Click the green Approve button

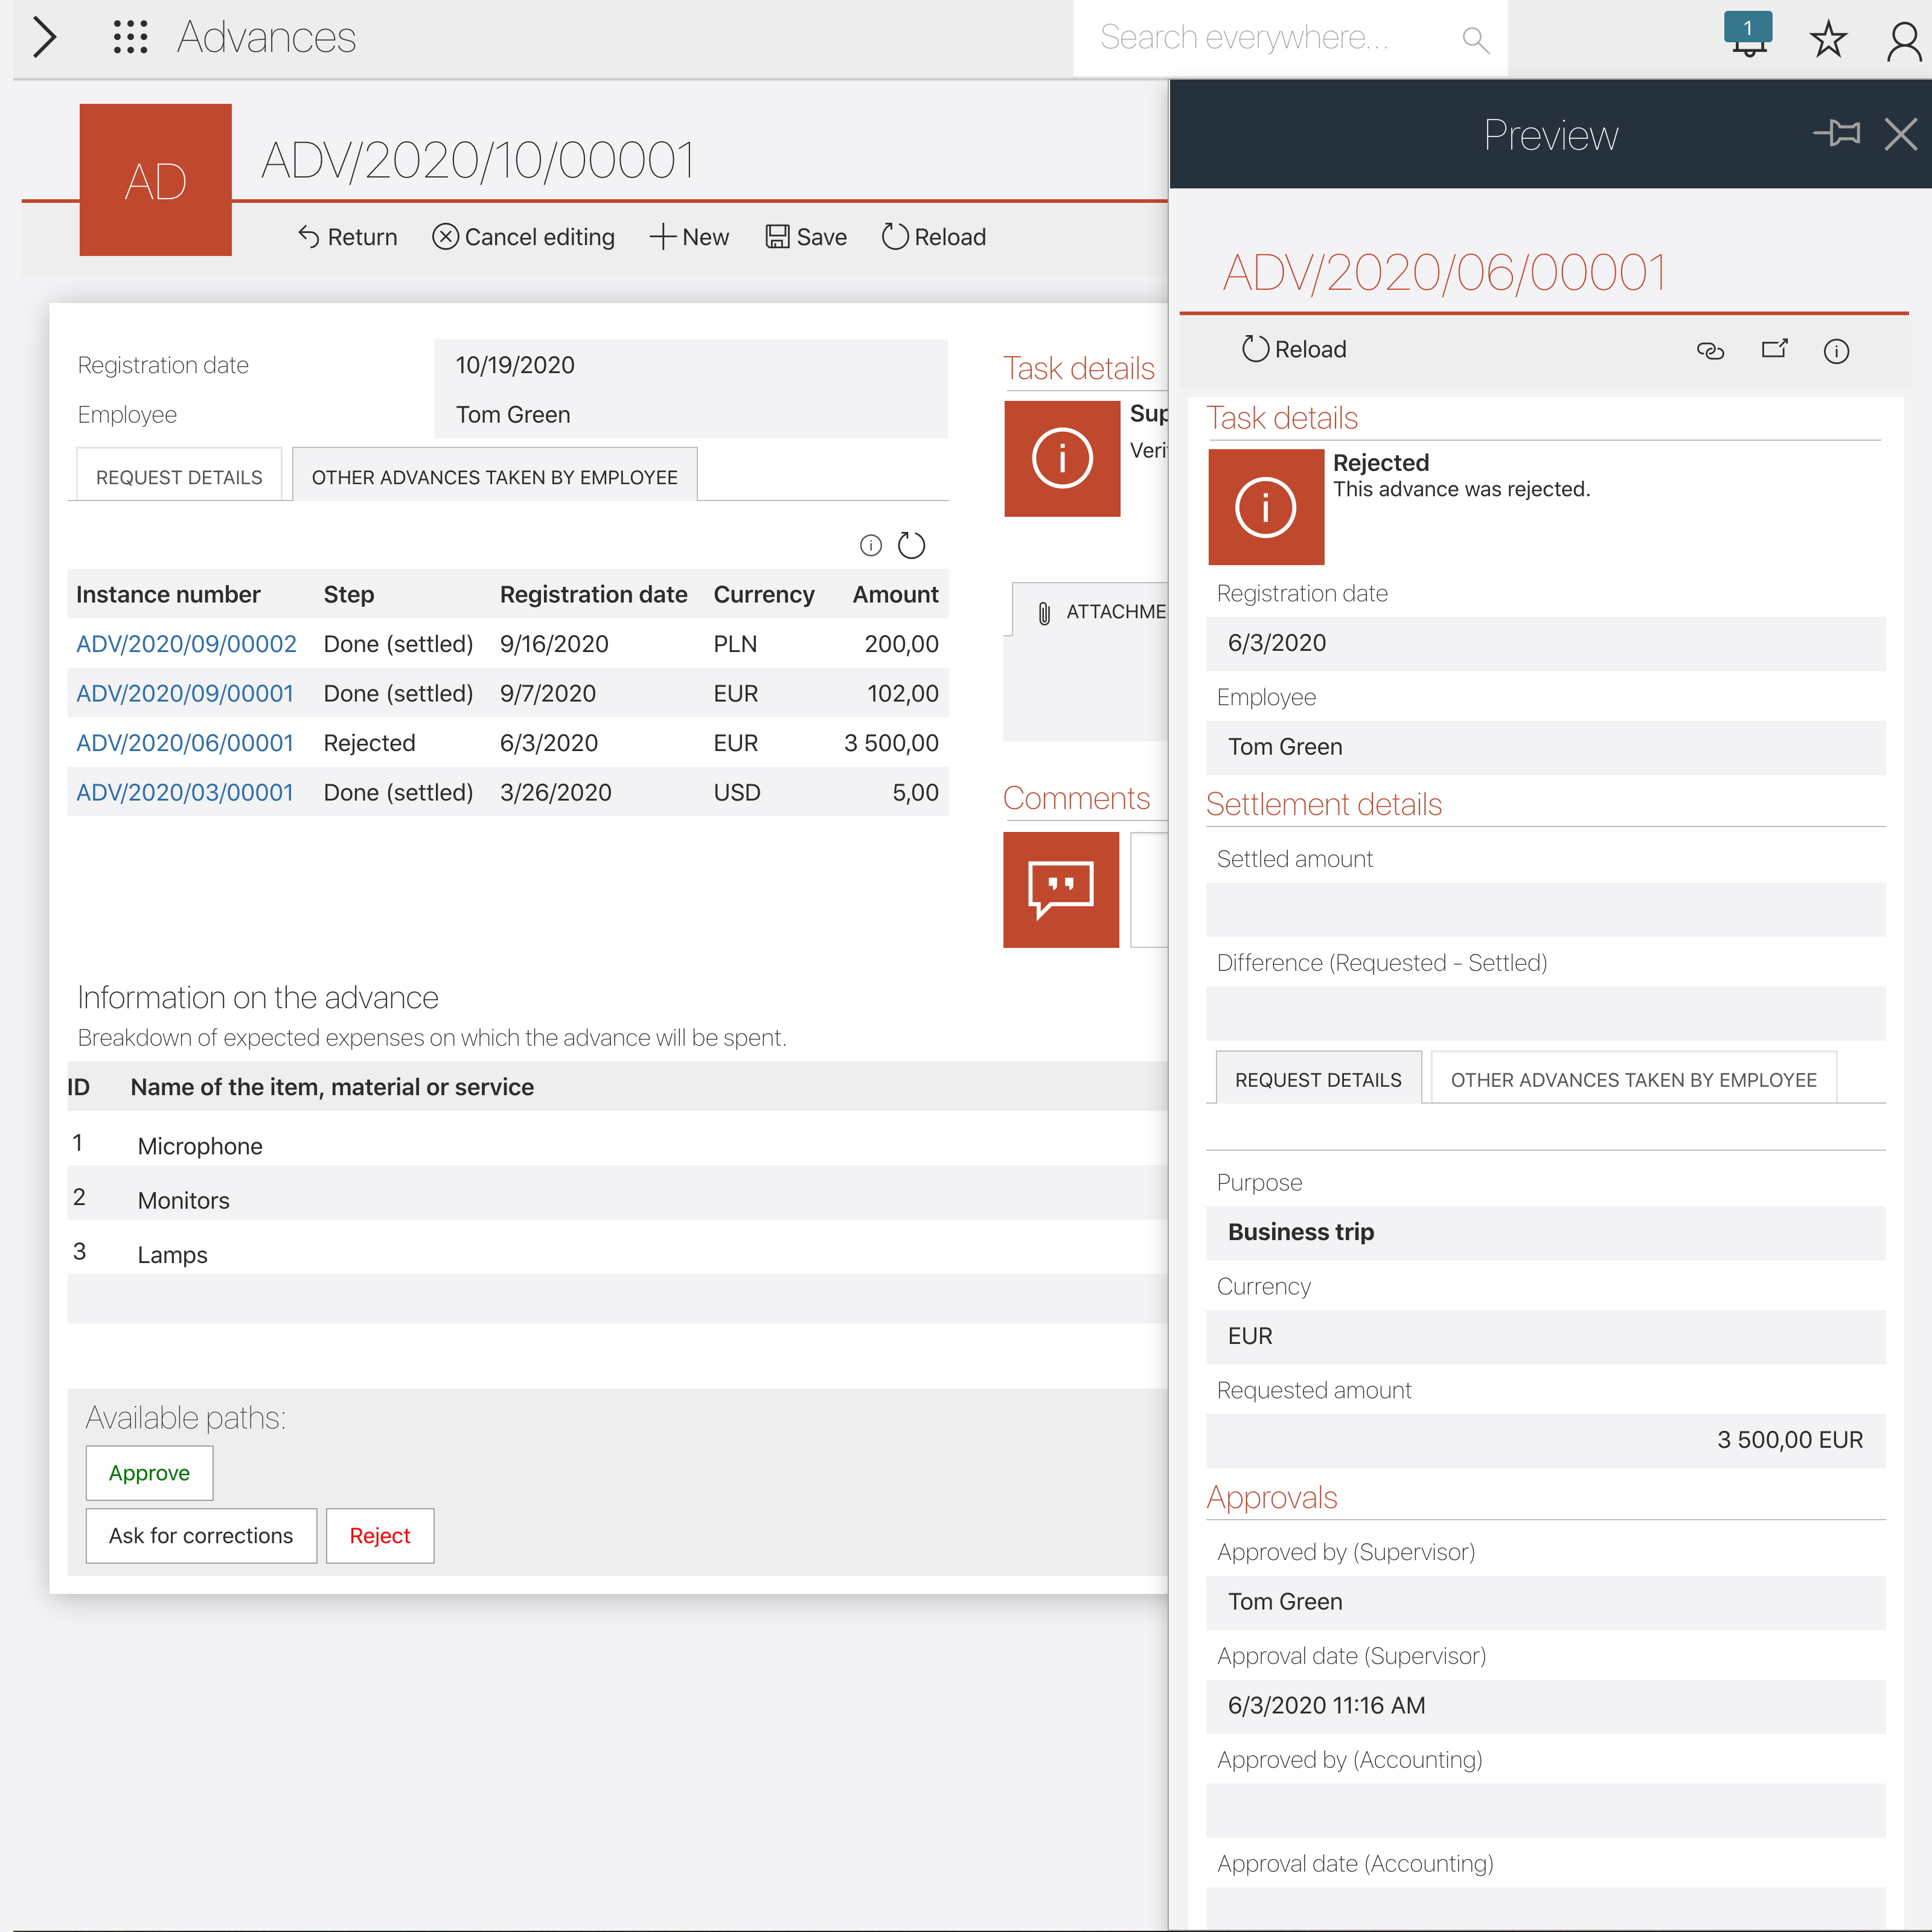149,1473
